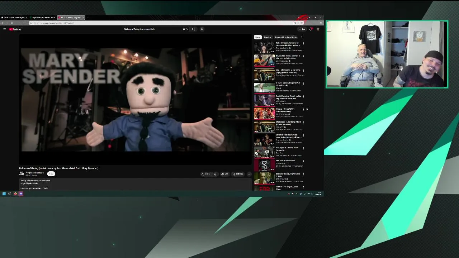The height and width of the screenshot is (258, 459).
Task: Open options for Alcazar Crying video
Action: [303, 109]
